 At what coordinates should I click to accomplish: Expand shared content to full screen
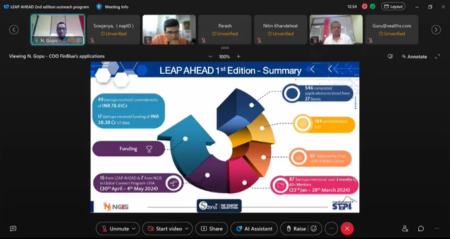(x=437, y=56)
